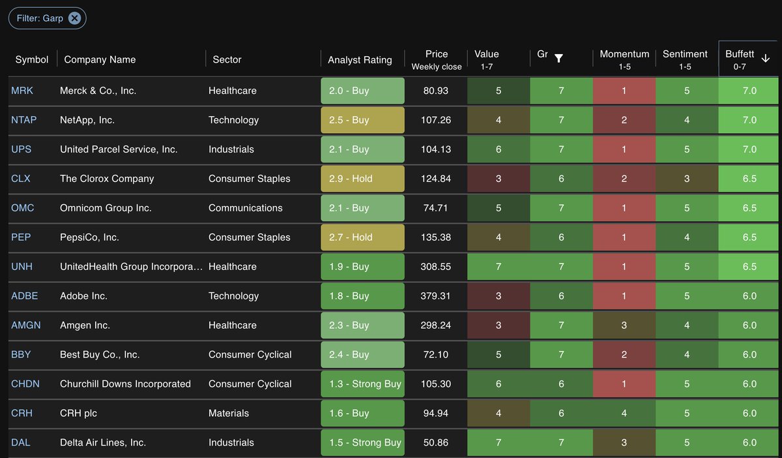Image resolution: width=782 pixels, height=458 pixels.
Task: Sort by Price Weekly close header
Action: (437, 59)
